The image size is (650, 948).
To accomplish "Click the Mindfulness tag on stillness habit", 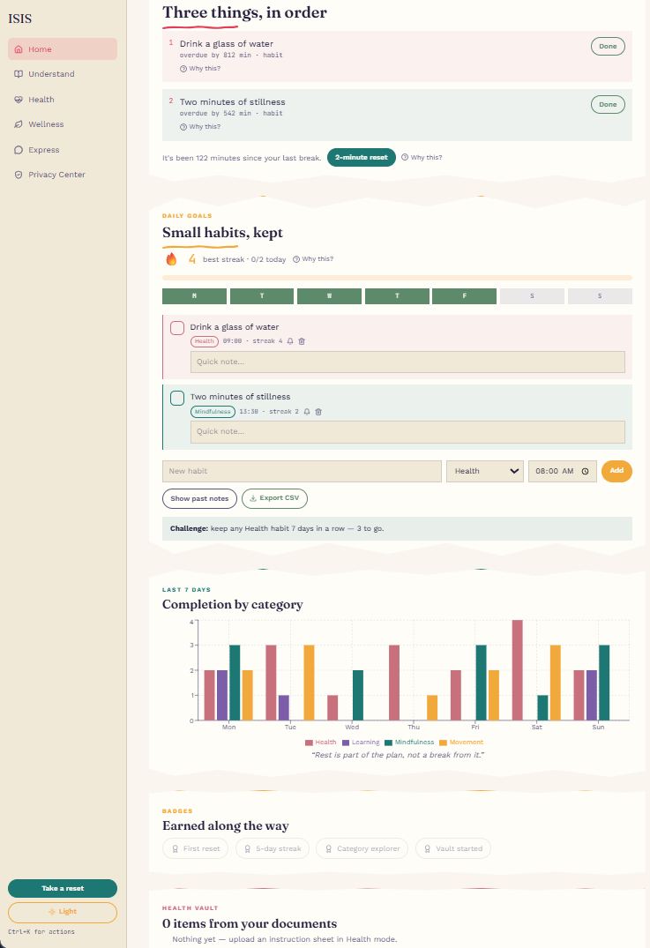I will click(213, 411).
